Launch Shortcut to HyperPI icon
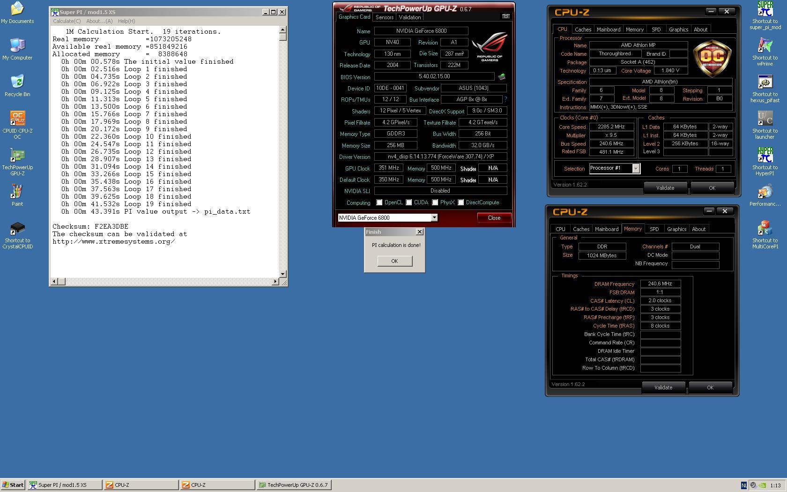Viewport: 787px width, 492px height. coord(765,162)
